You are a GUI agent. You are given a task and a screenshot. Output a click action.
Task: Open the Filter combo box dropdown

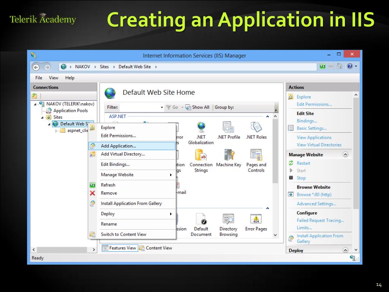[162, 107]
